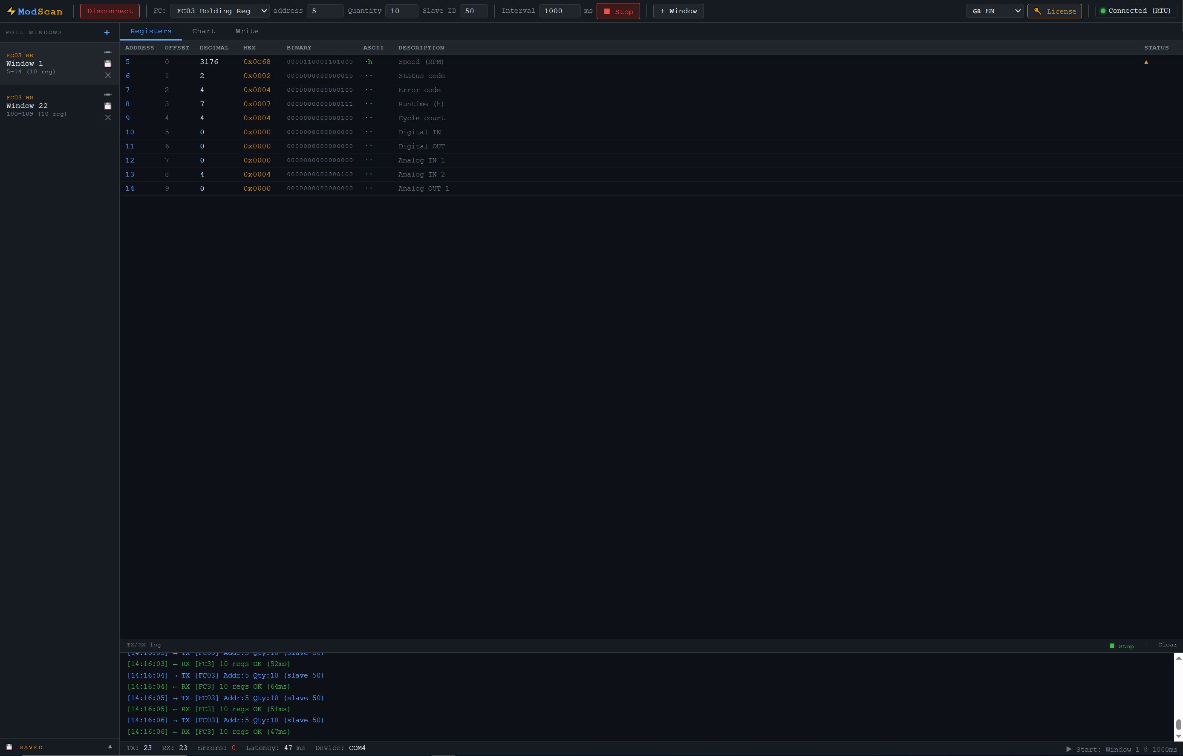Viewport: 1183px width, 756px height.
Task: Click the Analog IN 1 description
Action: [421, 161]
